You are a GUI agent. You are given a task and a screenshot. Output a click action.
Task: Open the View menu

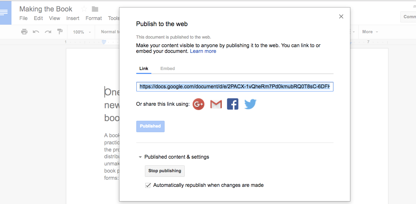(x=55, y=18)
